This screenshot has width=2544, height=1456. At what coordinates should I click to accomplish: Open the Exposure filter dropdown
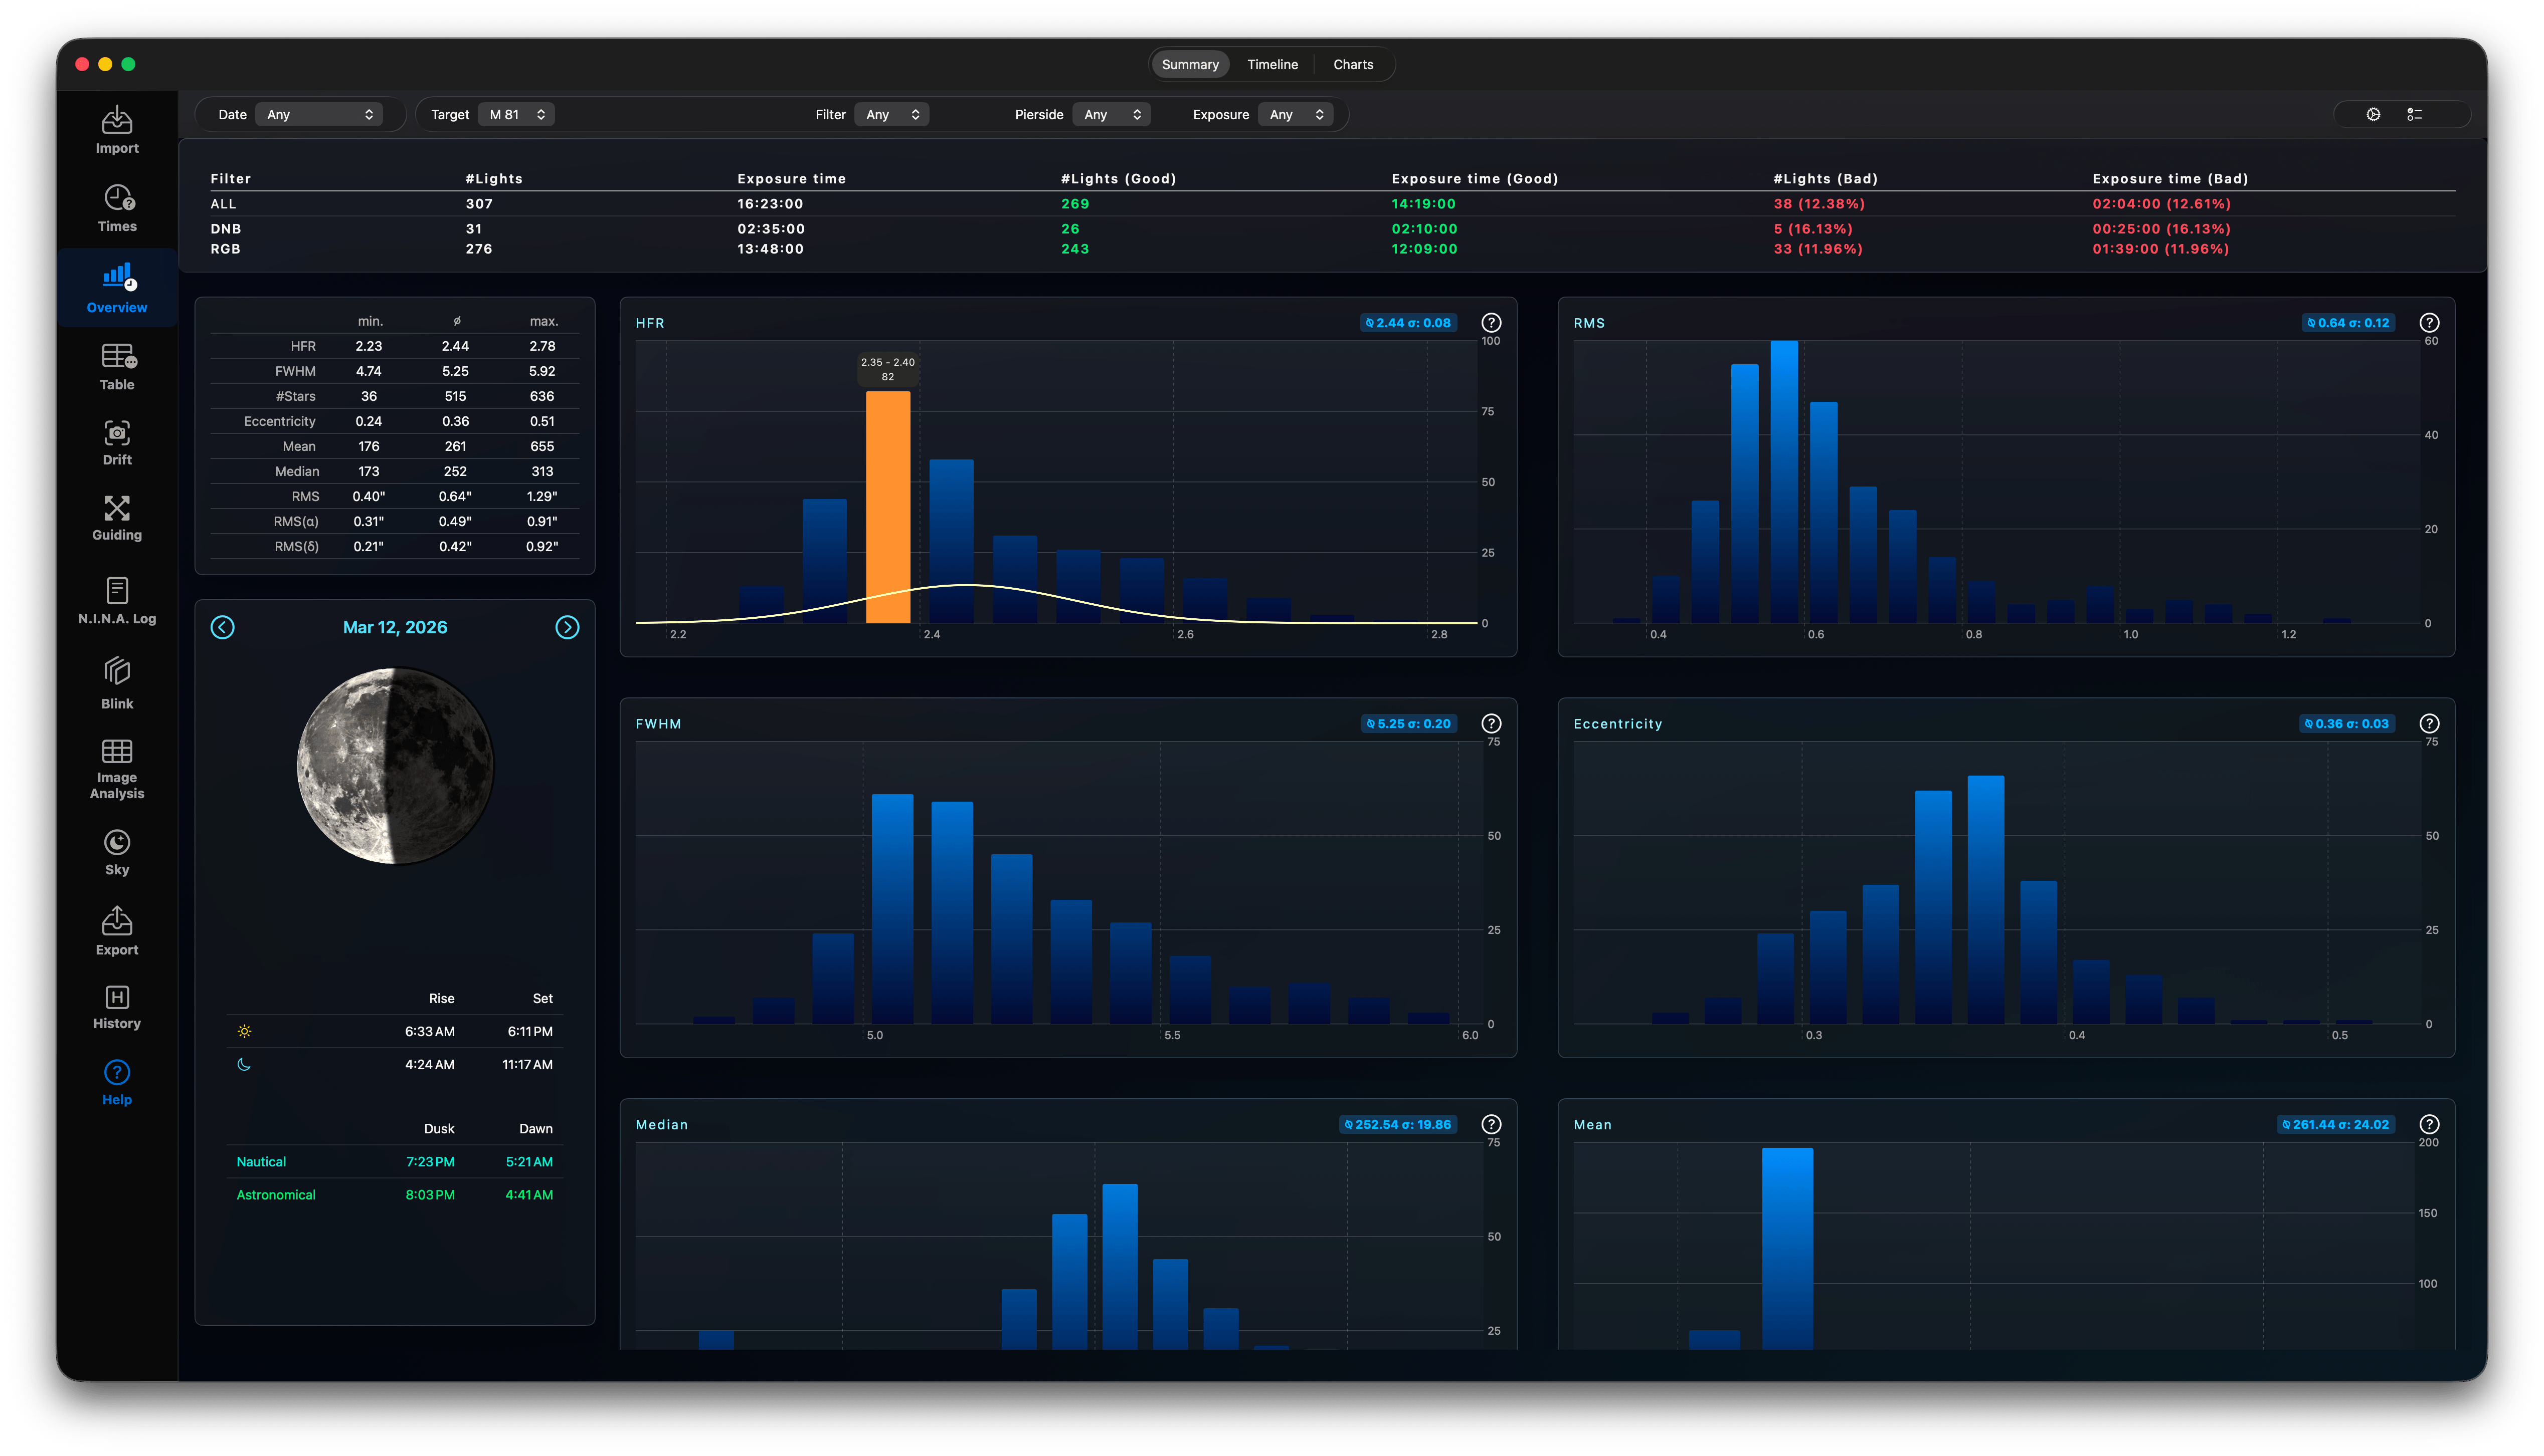click(1296, 114)
